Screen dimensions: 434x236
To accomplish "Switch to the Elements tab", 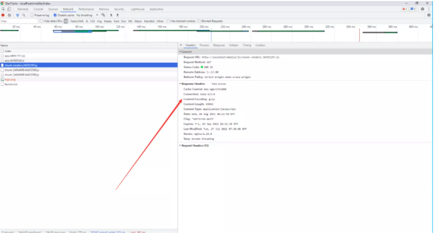I will tap(23, 9).
